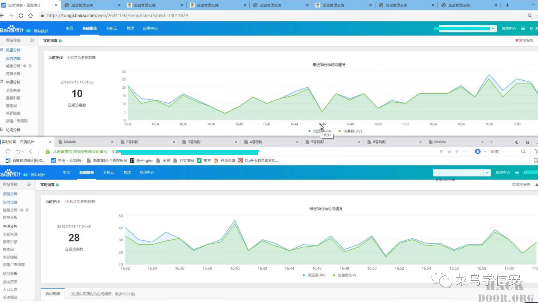538x303 pixels.
Task: Open 包子nginx bookmark in lower window
Action: tap(141, 161)
